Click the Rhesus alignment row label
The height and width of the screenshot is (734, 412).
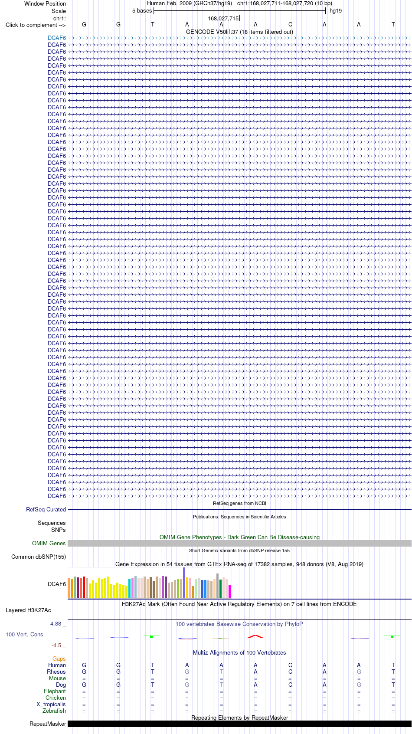pyautogui.click(x=56, y=672)
